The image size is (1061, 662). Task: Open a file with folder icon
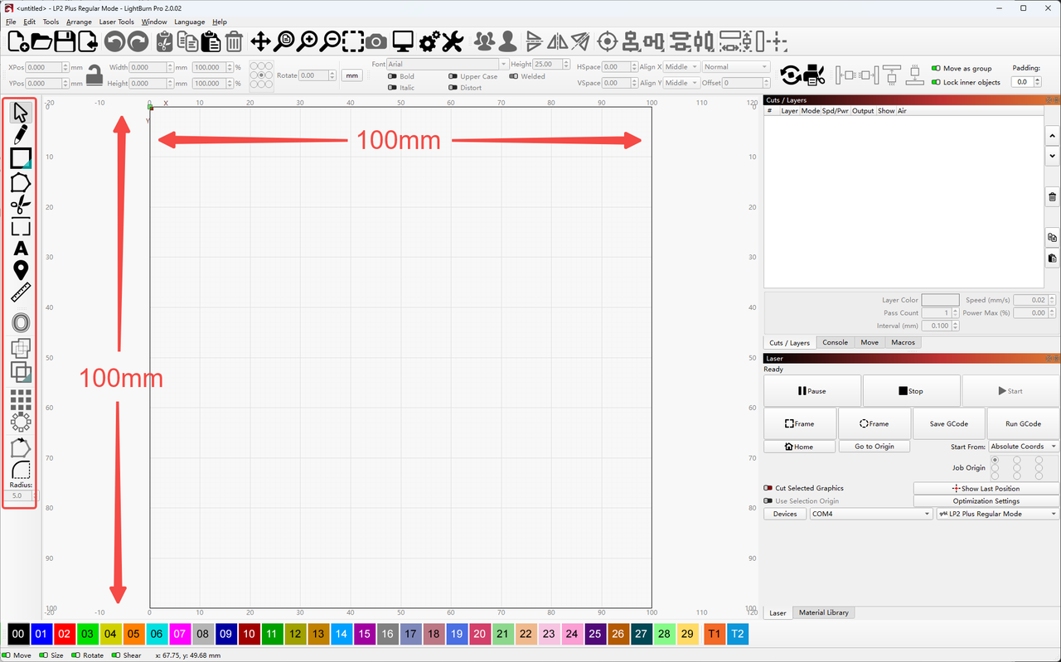(41, 41)
